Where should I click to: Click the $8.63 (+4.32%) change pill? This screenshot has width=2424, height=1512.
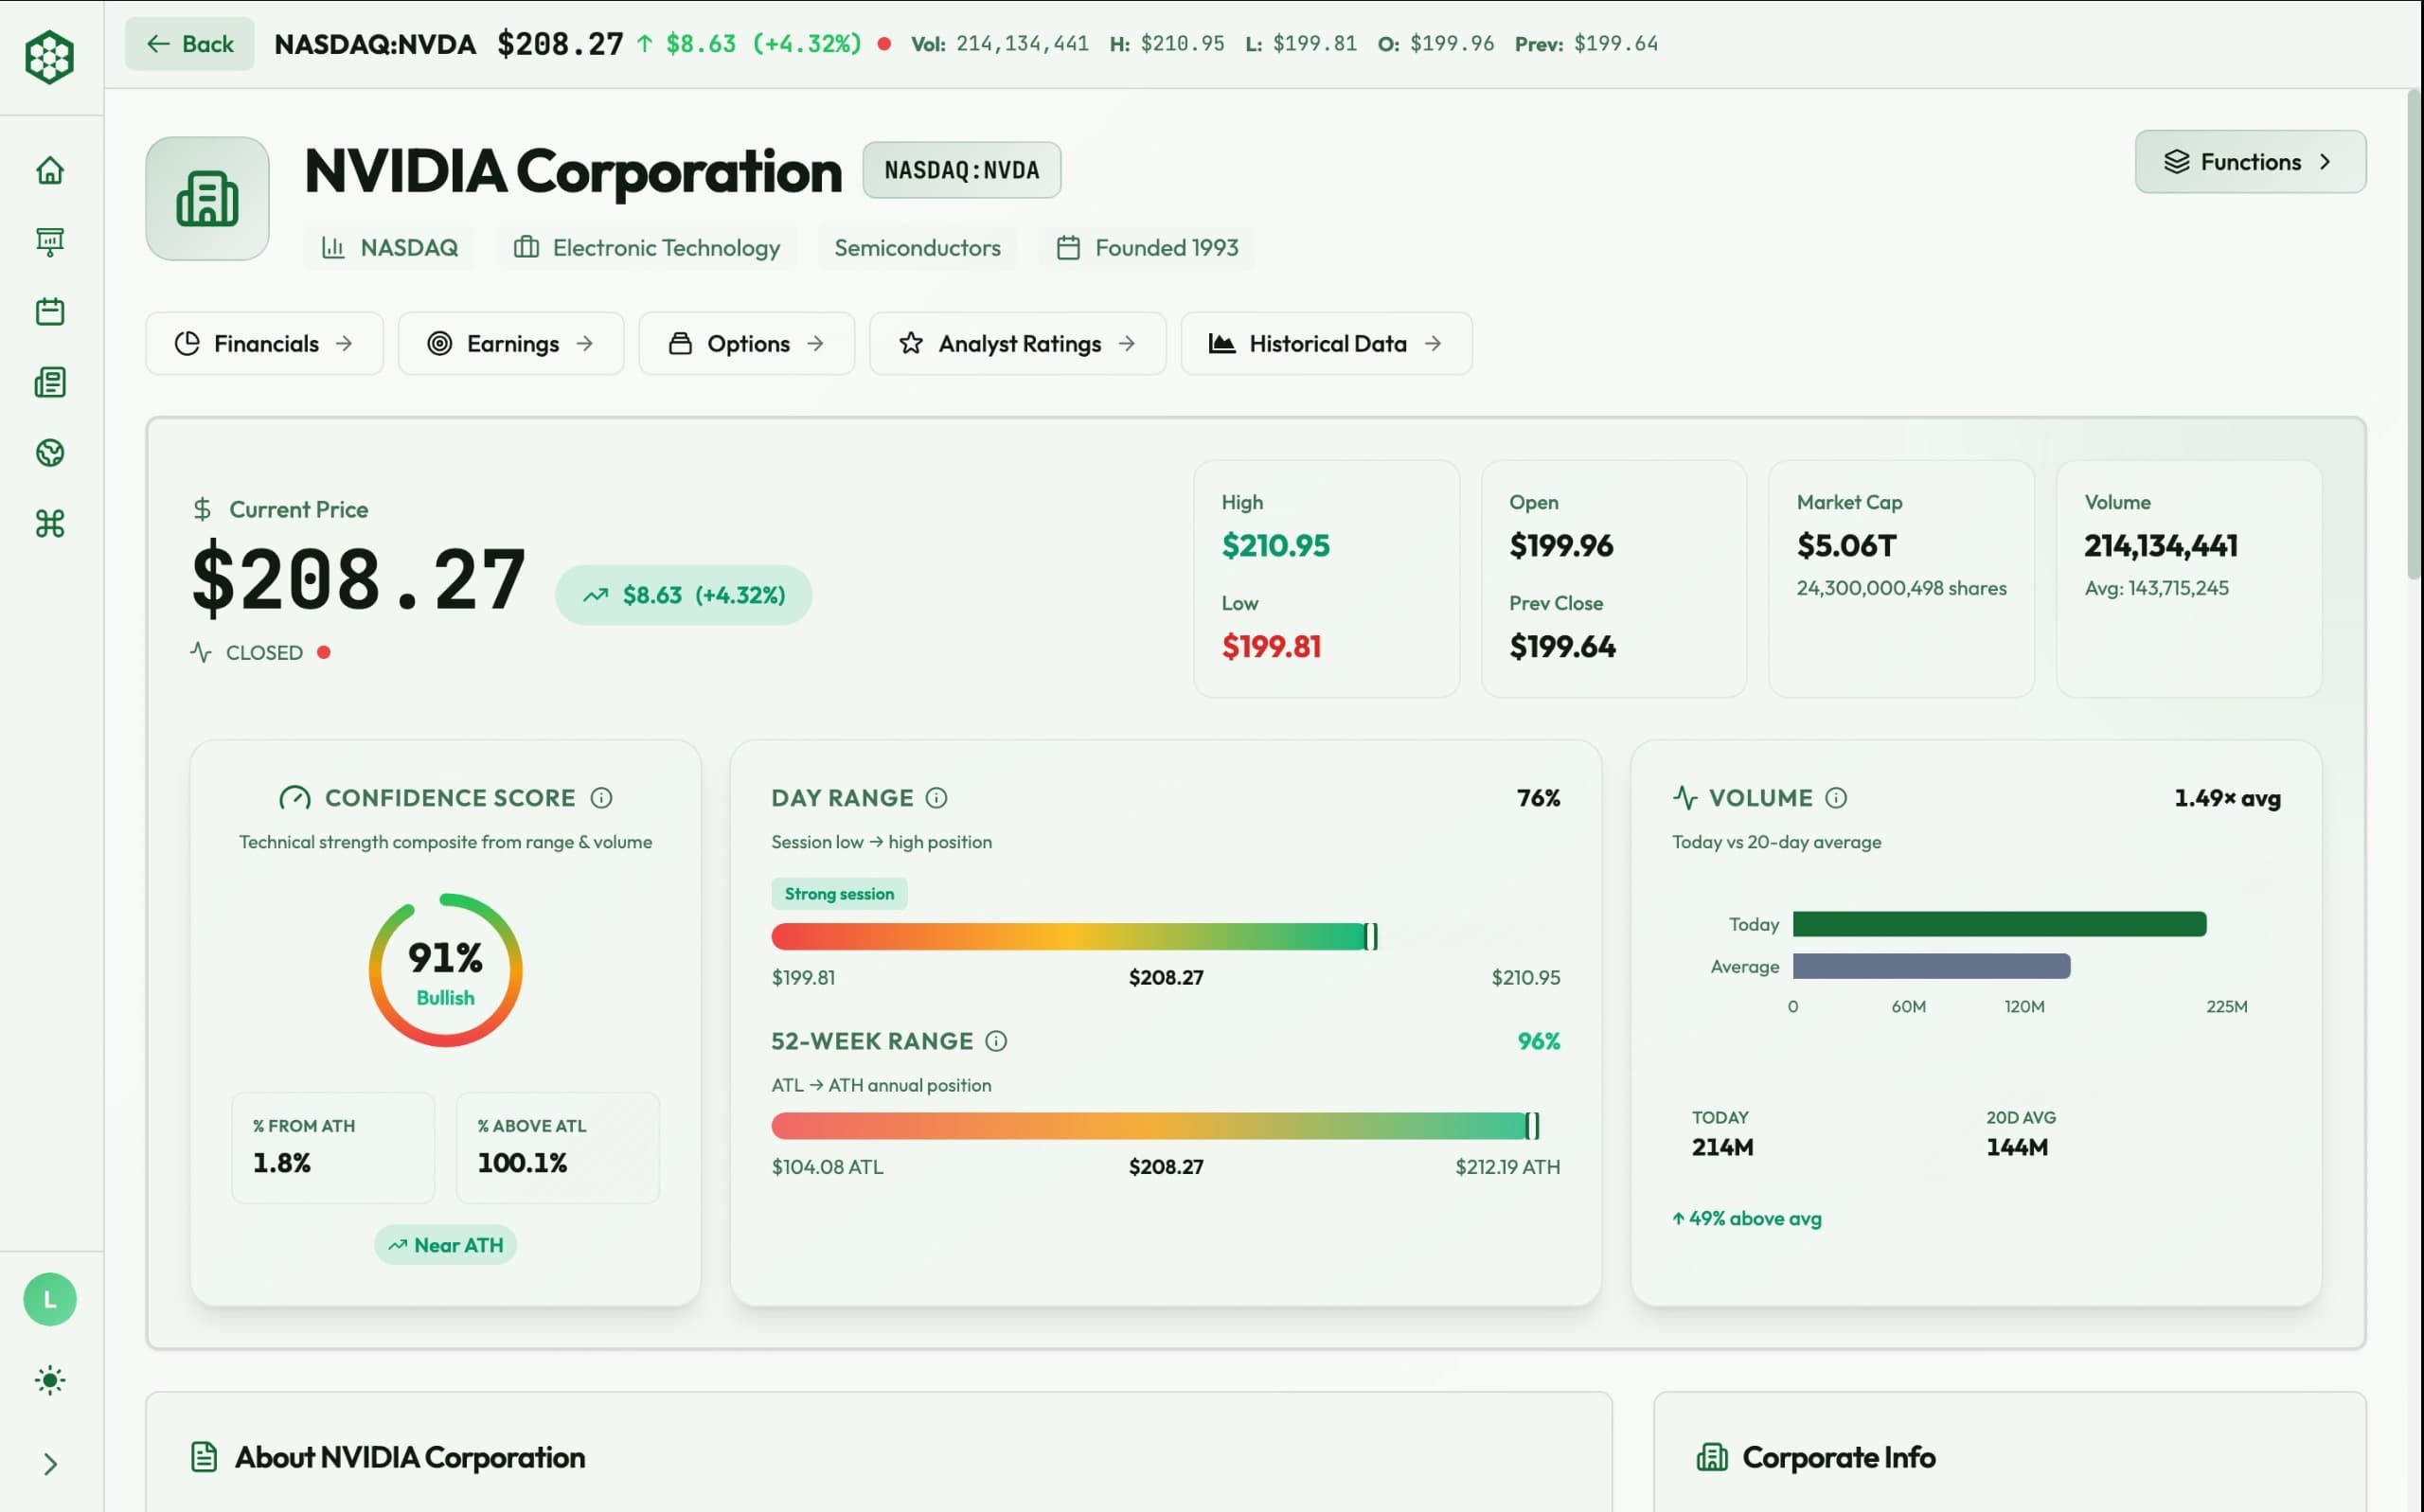tap(684, 595)
